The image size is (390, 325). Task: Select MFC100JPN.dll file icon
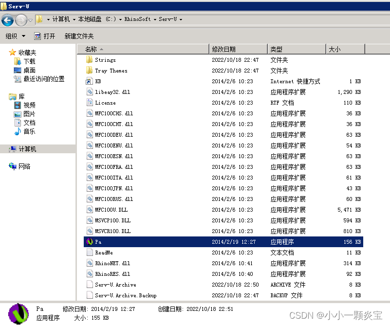click(90, 188)
